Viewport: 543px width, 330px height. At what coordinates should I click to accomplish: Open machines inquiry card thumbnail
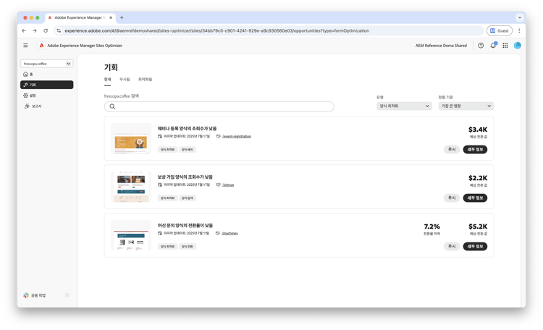click(x=131, y=235)
